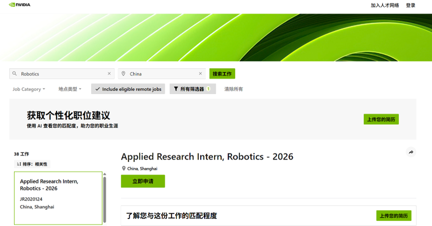The height and width of the screenshot is (226, 432).
Task: Click the location pin icon in China field
Action: pyautogui.click(x=124, y=73)
